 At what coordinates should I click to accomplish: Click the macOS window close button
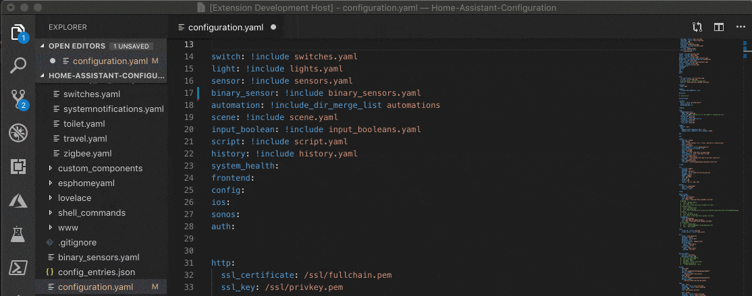click(x=11, y=7)
